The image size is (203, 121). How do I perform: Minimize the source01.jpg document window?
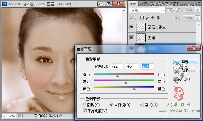(x=101, y=4)
